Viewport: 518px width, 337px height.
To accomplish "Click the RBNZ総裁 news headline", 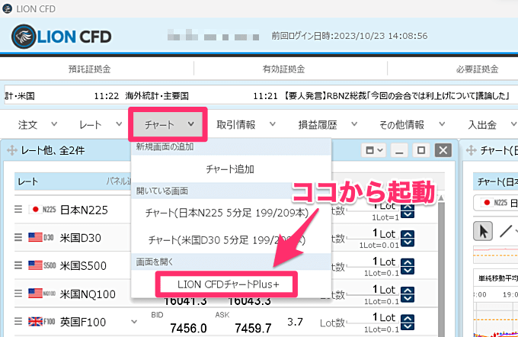I will pyautogui.click(x=397, y=96).
